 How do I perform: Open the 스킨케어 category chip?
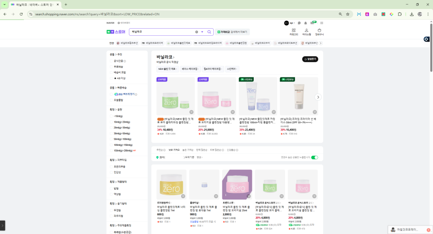pyautogui.click(x=232, y=69)
